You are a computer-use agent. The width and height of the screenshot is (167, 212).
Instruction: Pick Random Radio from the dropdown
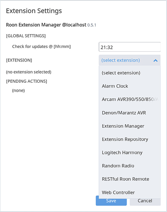[130, 166]
